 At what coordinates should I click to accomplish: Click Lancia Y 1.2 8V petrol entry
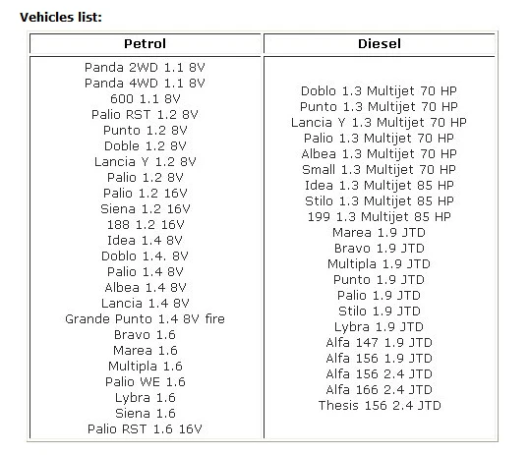[x=145, y=161]
